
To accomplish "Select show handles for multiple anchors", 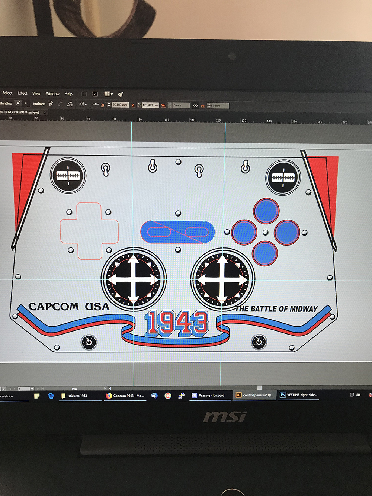I will point(17,103).
